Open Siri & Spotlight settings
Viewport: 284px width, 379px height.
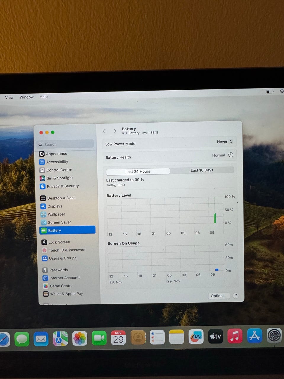(56, 178)
